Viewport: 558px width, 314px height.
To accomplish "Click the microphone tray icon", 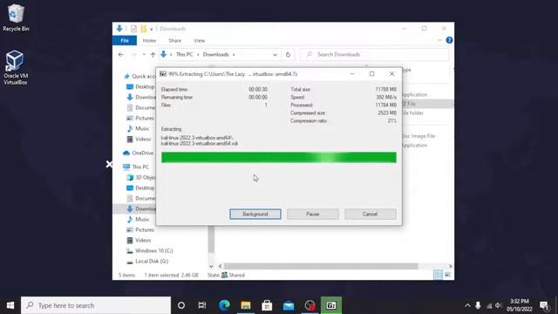I will (x=478, y=305).
